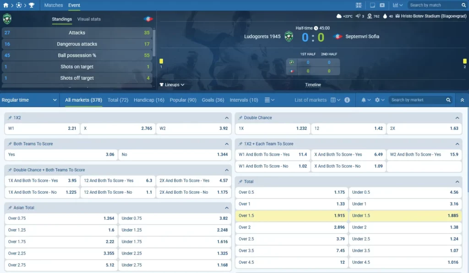Select Asian Total Over 2.25 at 3.355

tap(61, 253)
